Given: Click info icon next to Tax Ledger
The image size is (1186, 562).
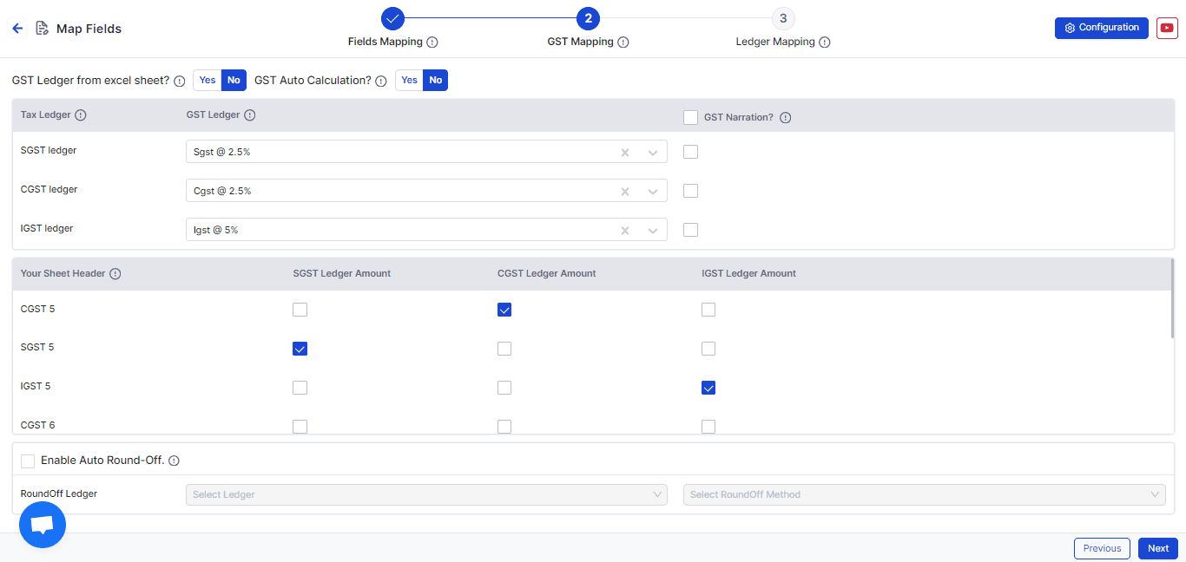Looking at the screenshot, I should (x=81, y=115).
